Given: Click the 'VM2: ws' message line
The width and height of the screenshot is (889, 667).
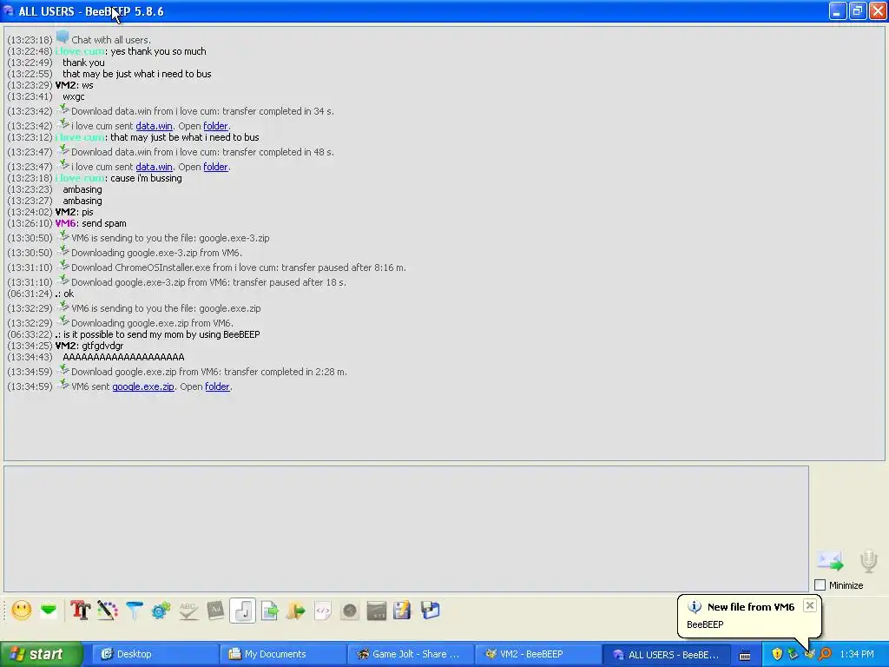Looking at the screenshot, I should pyautogui.click(x=75, y=85).
